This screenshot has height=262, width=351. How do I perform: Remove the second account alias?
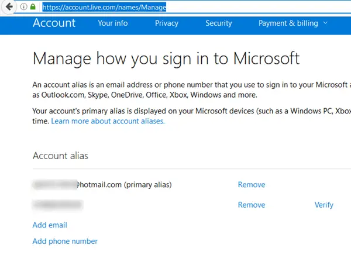(251, 205)
